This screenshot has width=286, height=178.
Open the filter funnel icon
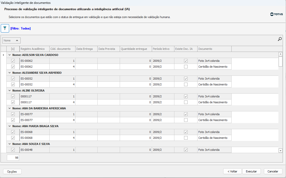tap(5, 28)
